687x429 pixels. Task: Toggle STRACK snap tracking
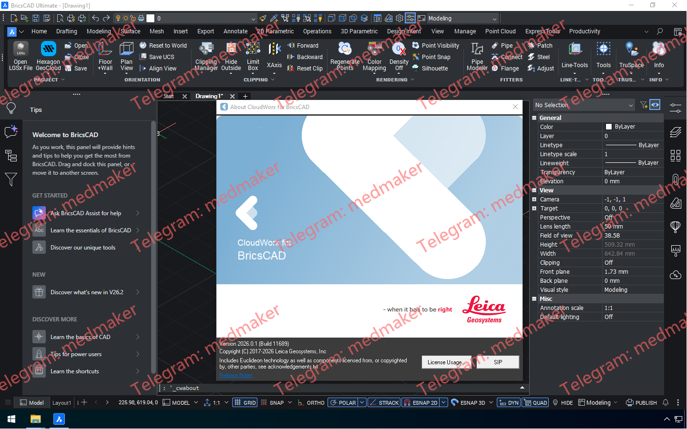[384, 403]
